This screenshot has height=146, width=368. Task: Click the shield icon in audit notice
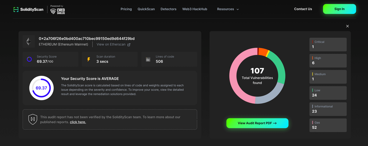(x=33, y=119)
